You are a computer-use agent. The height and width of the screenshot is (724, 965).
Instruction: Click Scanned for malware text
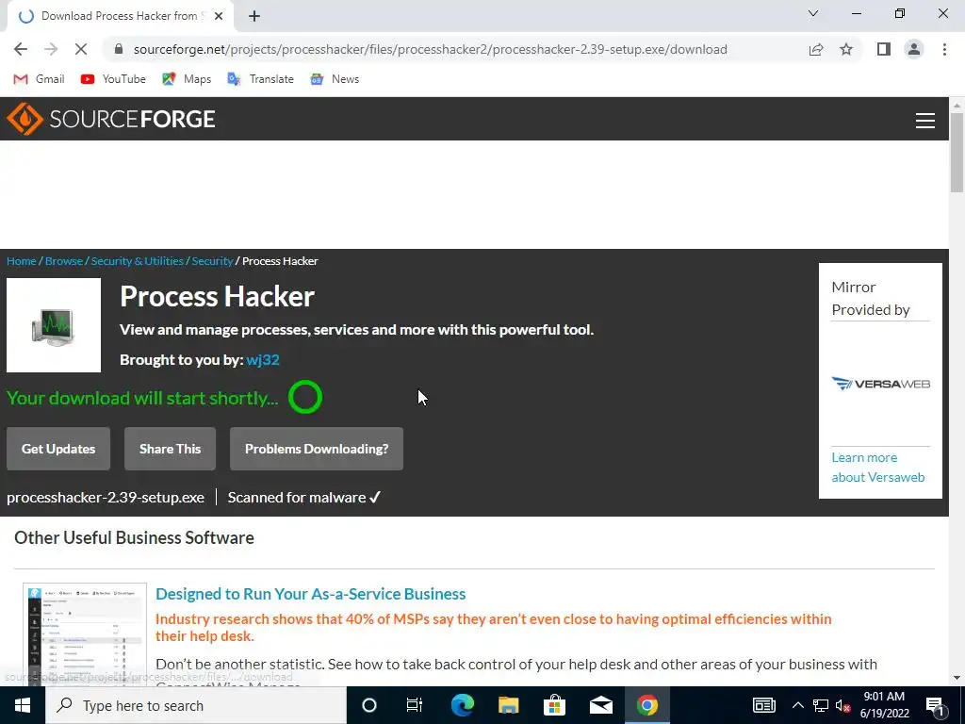(x=297, y=498)
